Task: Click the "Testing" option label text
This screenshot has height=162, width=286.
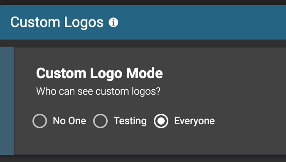Action: pyautogui.click(x=130, y=121)
